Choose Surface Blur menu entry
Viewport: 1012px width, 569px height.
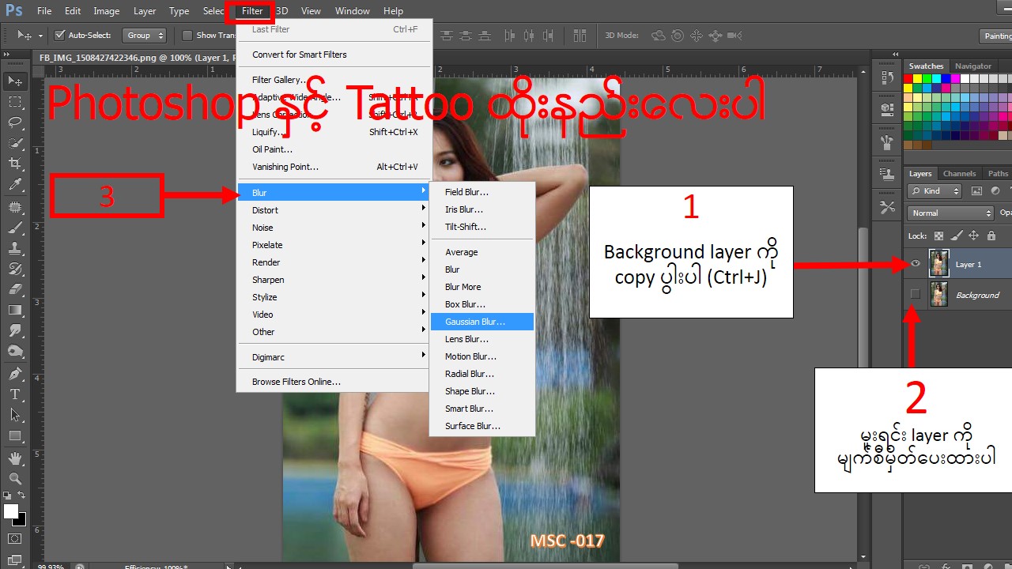[x=482, y=426]
